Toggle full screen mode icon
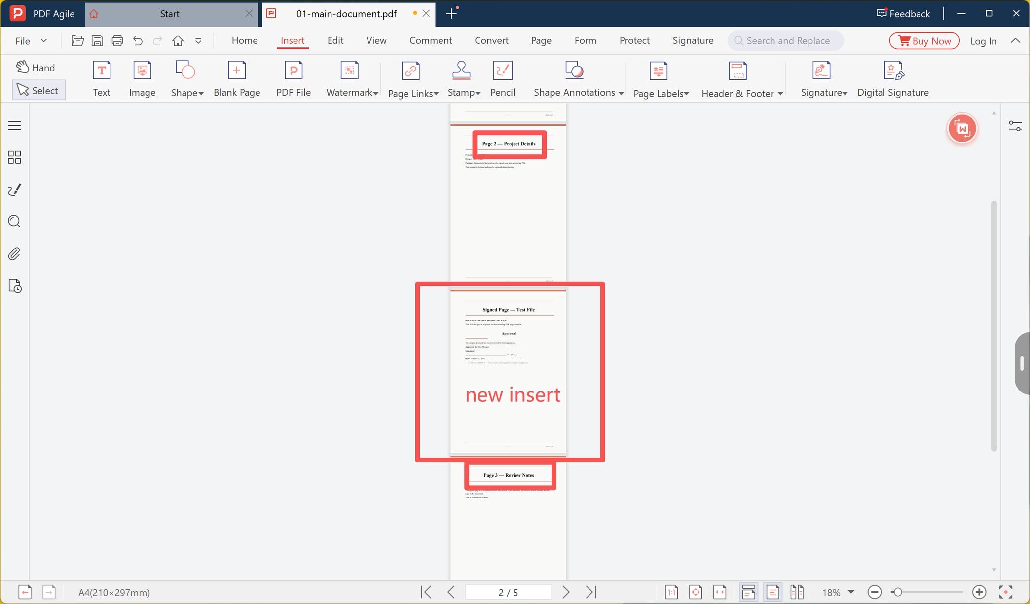The height and width of the screenshot is (604, 1030). tap(1005, 592)
